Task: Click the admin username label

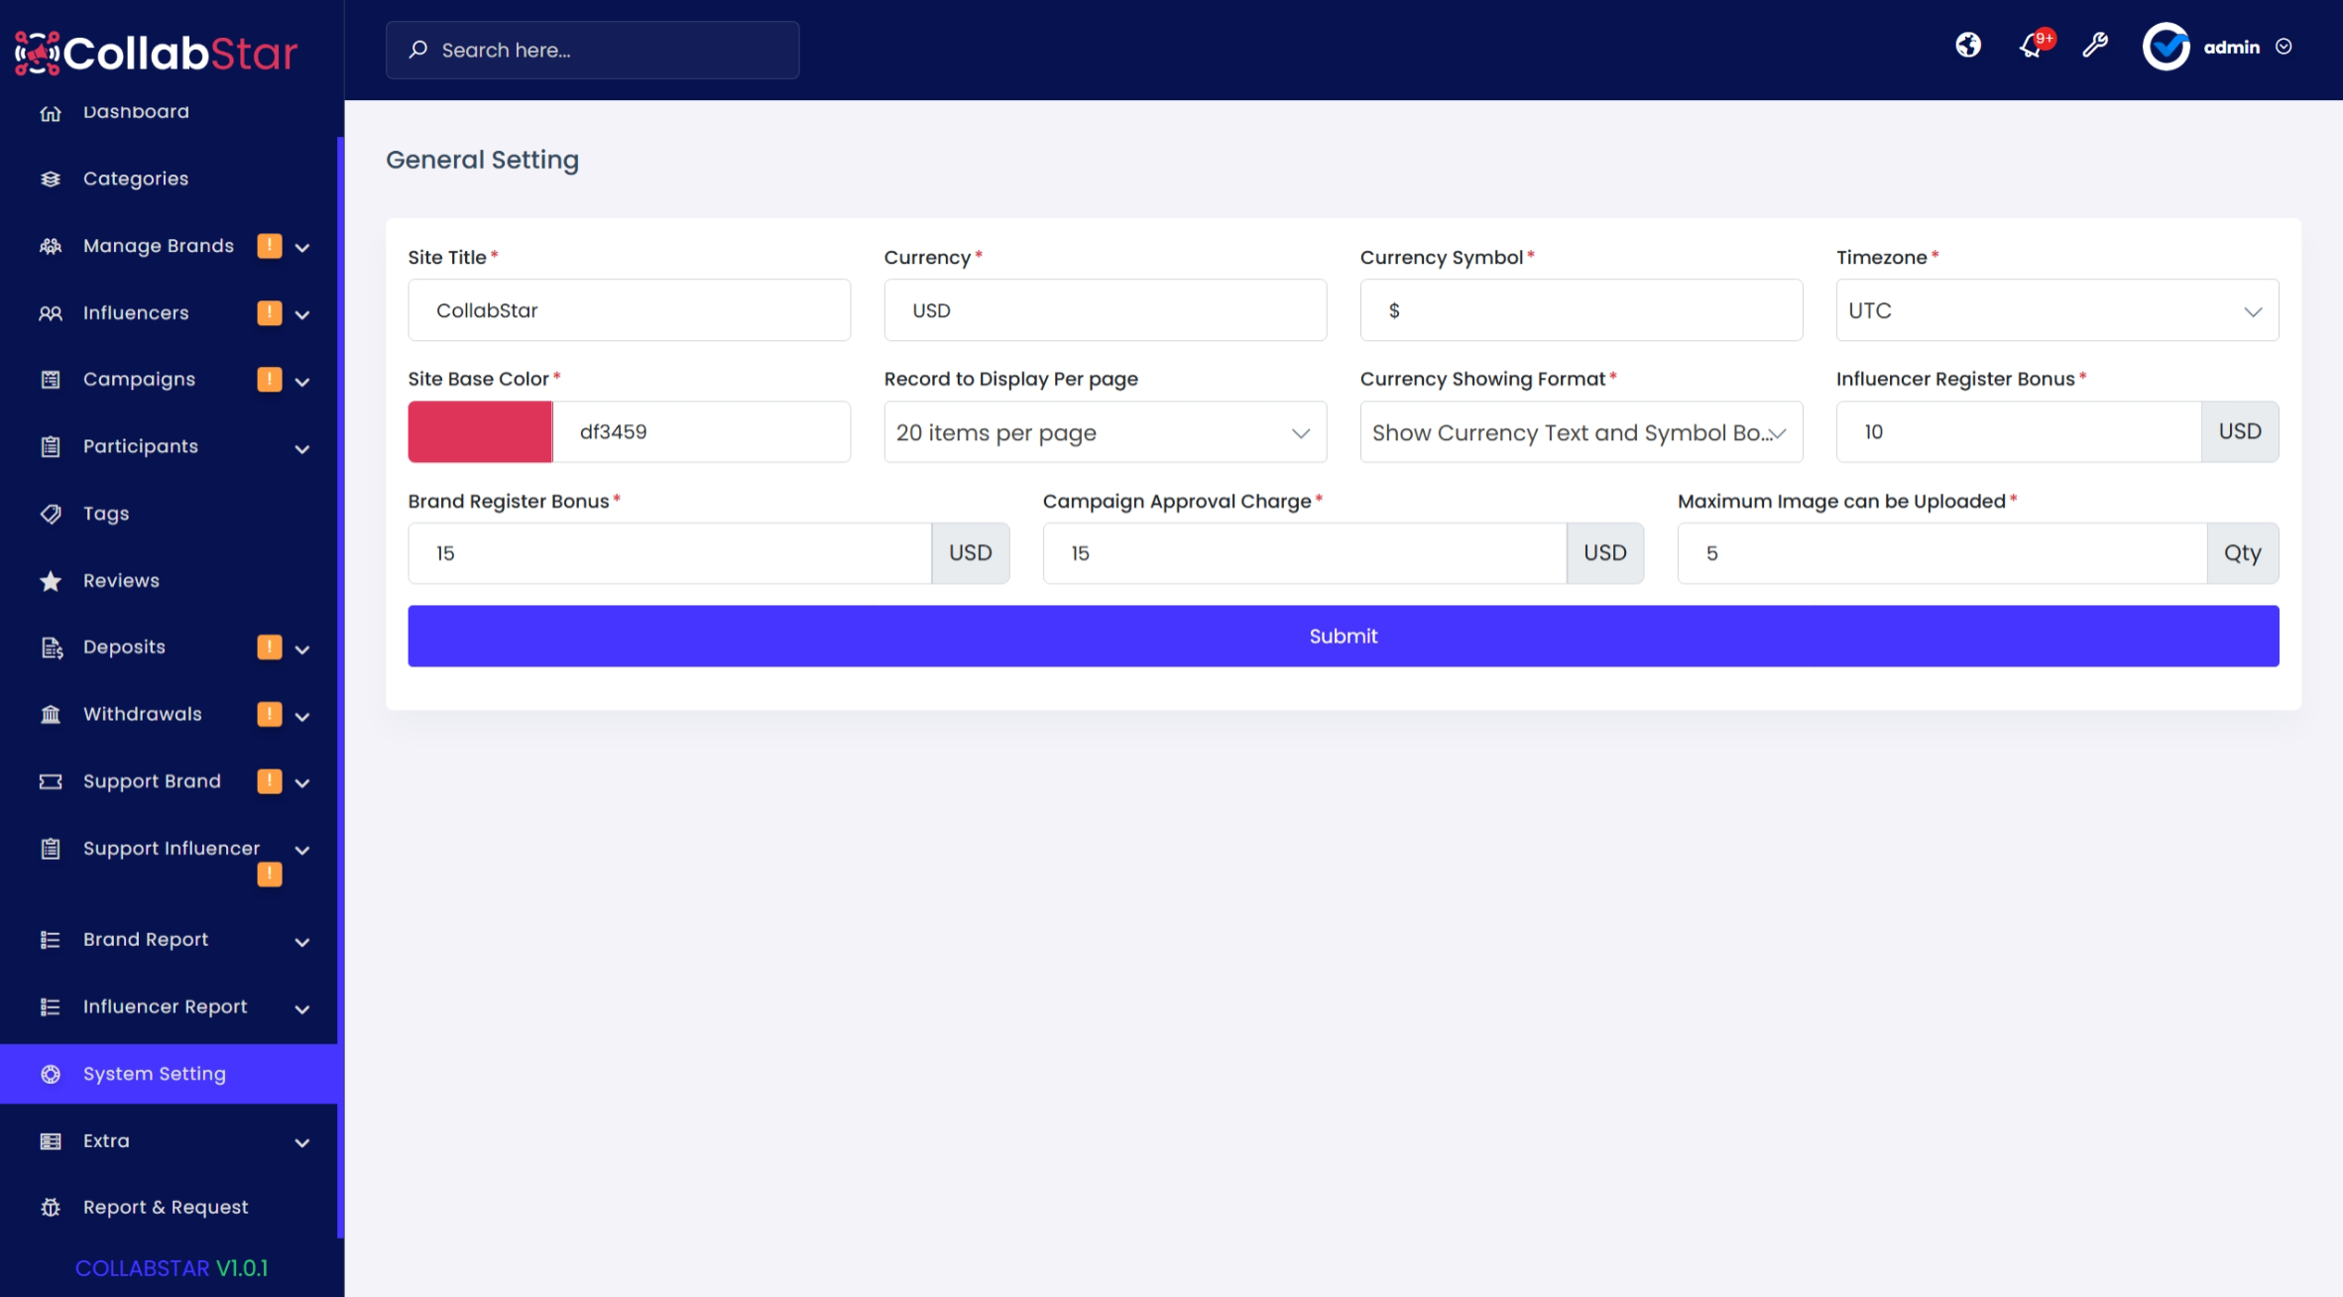Action: (2231, 47)
